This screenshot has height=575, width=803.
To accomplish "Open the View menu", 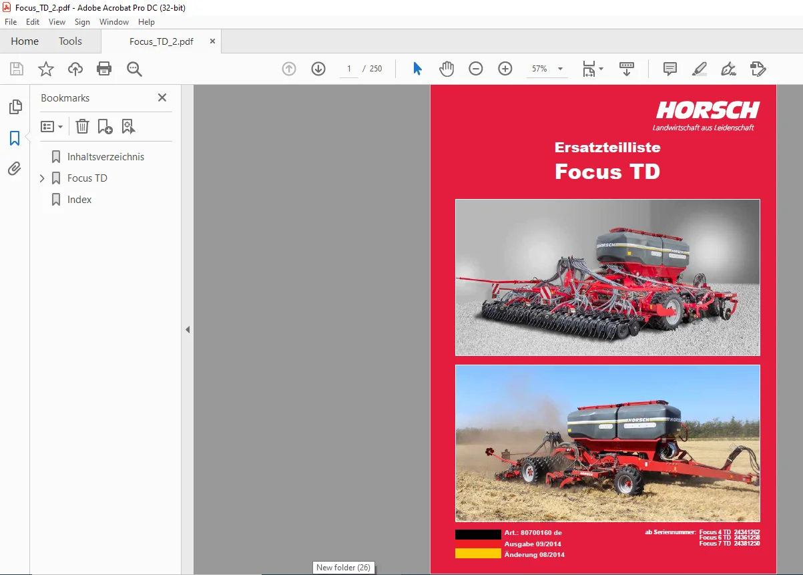I will coord(57,22).
